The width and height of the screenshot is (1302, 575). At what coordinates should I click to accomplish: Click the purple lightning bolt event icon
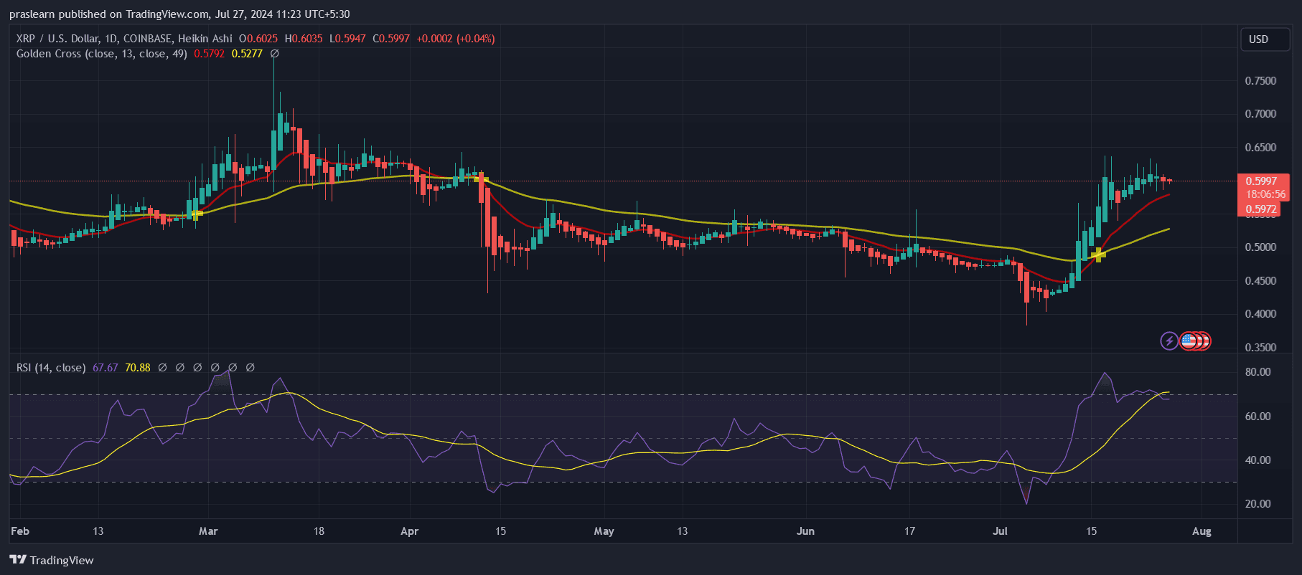coord(1169,341)
